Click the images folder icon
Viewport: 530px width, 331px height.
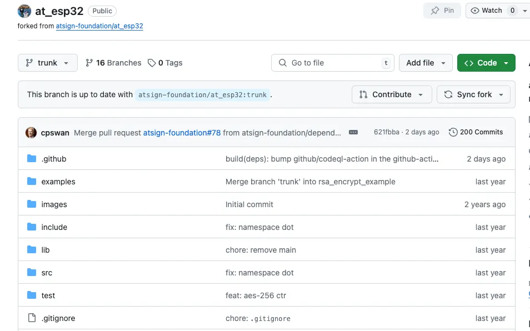32,204
